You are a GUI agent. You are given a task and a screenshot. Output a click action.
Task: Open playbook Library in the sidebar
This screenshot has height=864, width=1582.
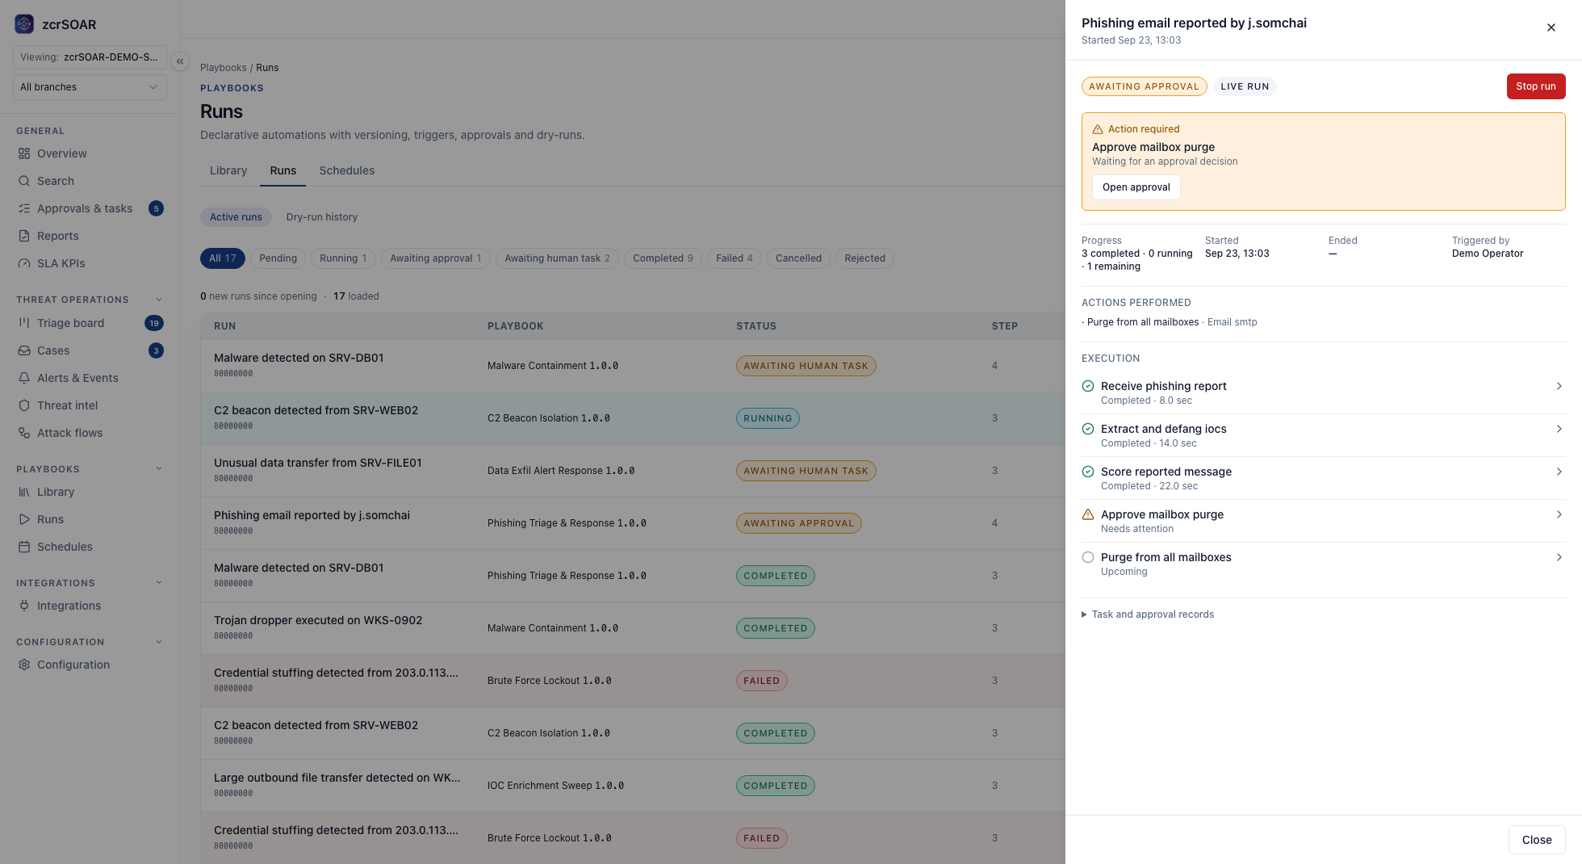click(90, 492)
